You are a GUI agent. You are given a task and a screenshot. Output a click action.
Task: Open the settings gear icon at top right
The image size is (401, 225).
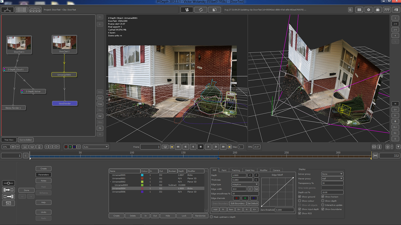tap(369, 10)
